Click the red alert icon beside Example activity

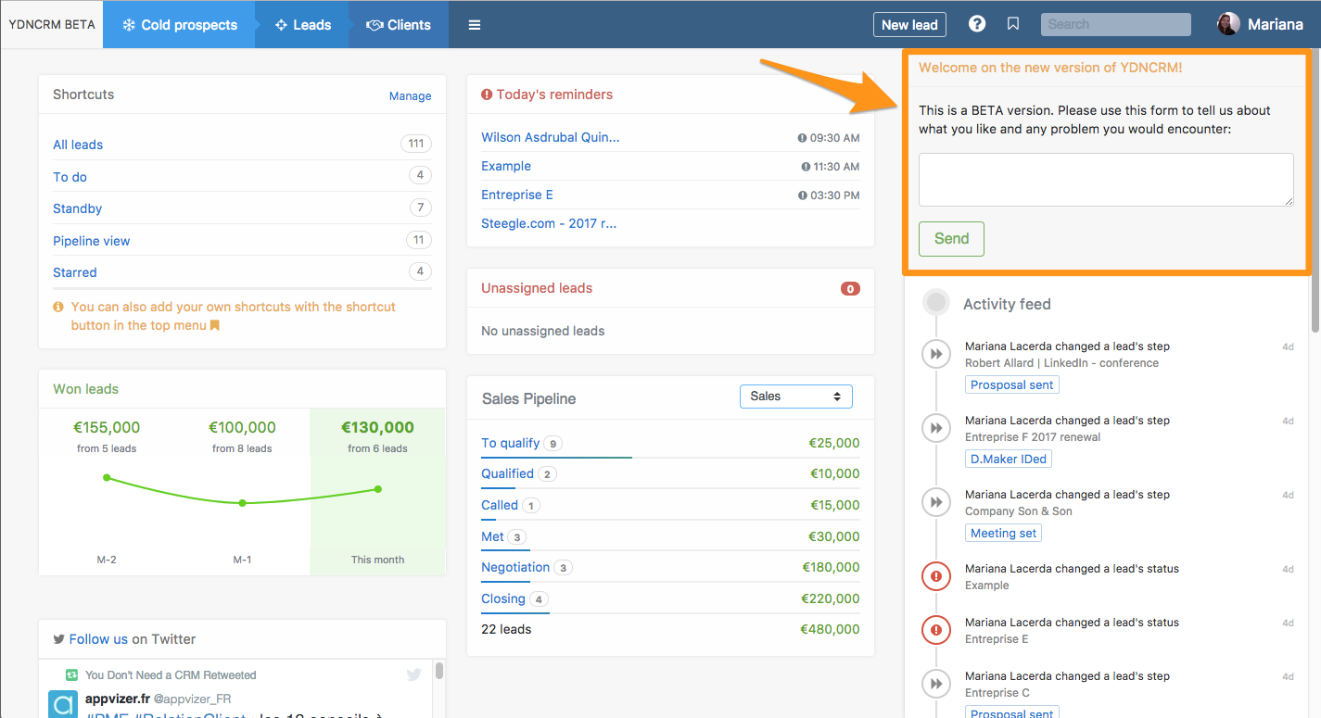coord(936,576)
